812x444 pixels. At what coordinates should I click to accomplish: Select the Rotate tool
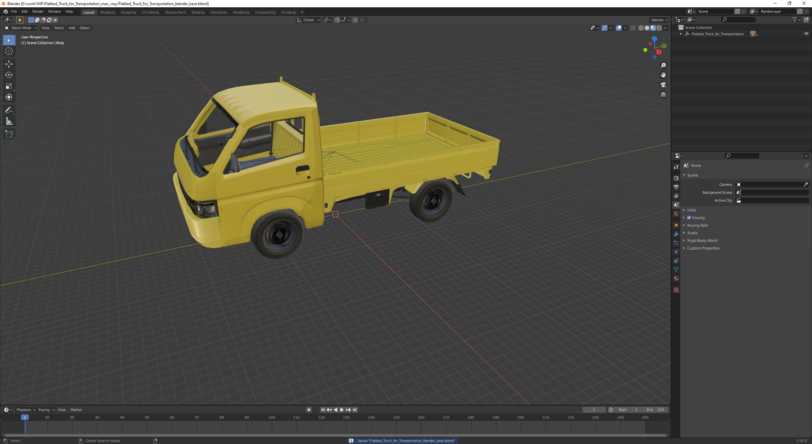point(9,75)
